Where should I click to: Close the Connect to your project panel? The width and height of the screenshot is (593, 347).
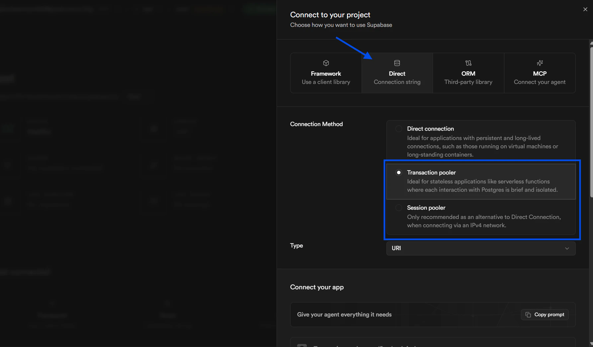[x=585, y=9]
